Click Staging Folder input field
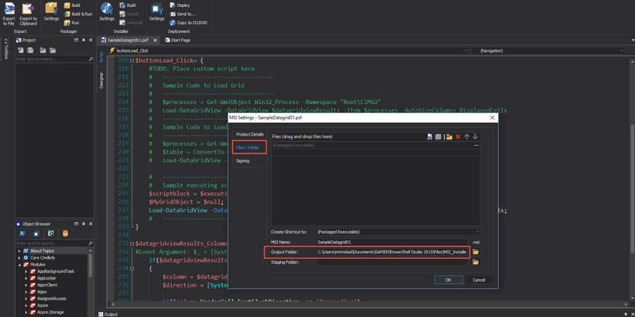The width and height of the screenshot is (635, 317). click(x=392, y=262)
